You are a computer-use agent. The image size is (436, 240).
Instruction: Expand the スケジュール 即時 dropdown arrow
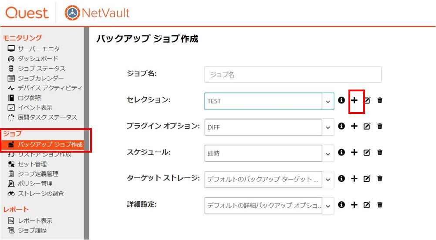pyautogui.click(x=328, y=153)
